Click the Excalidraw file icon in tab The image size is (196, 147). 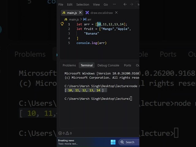click(x=87, y=13)
